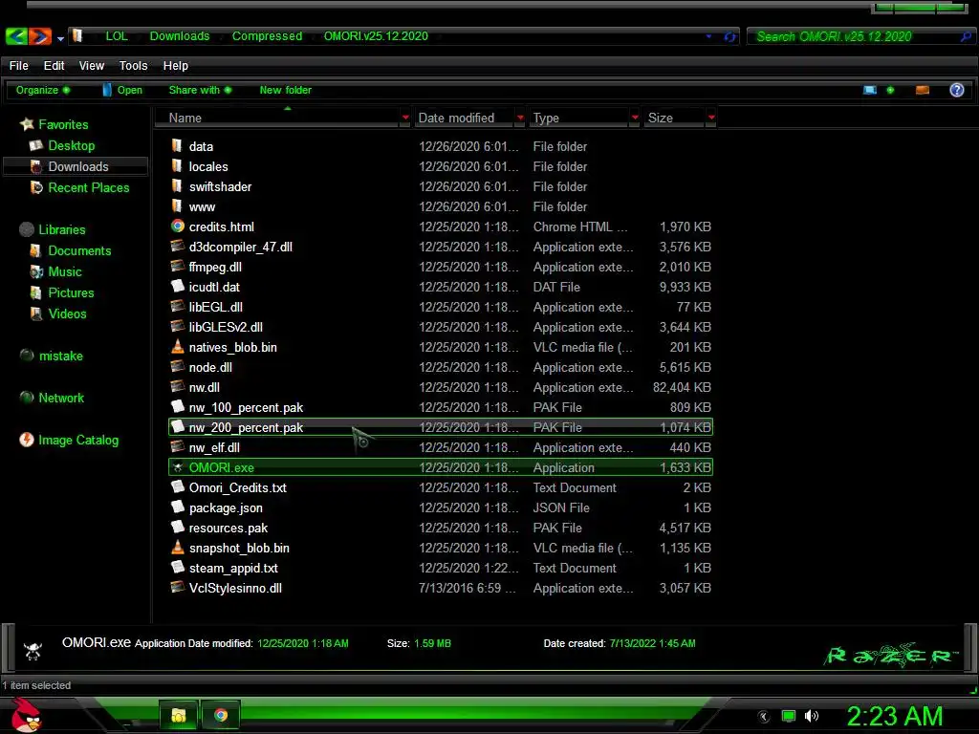Expand the Share with dropdown
This screenshot has width=979, height=734.
pyautogui.click(x=200, y=90)
